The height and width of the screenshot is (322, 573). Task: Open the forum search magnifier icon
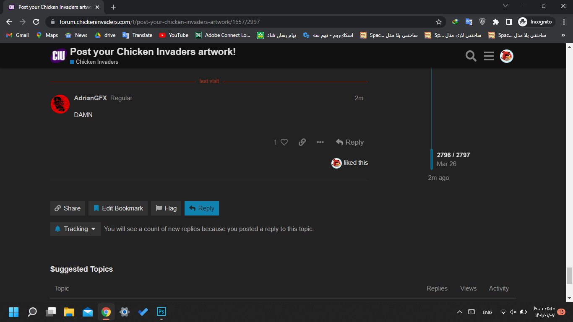pyautogui.click(x=471, y=56)
